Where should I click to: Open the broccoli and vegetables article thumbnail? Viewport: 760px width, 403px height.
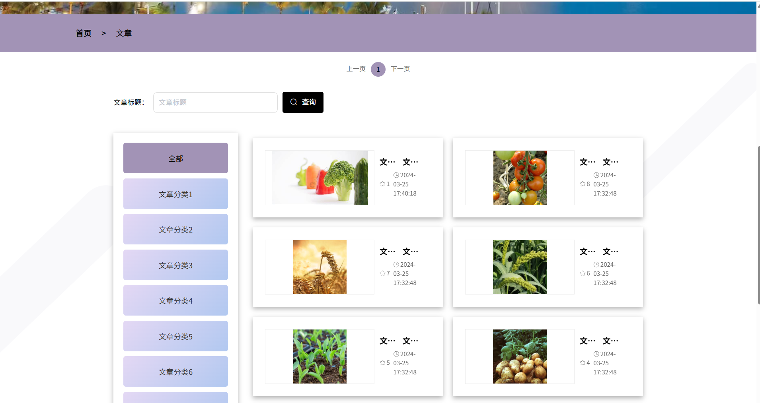pyautogui.click(x=320, y=178)
